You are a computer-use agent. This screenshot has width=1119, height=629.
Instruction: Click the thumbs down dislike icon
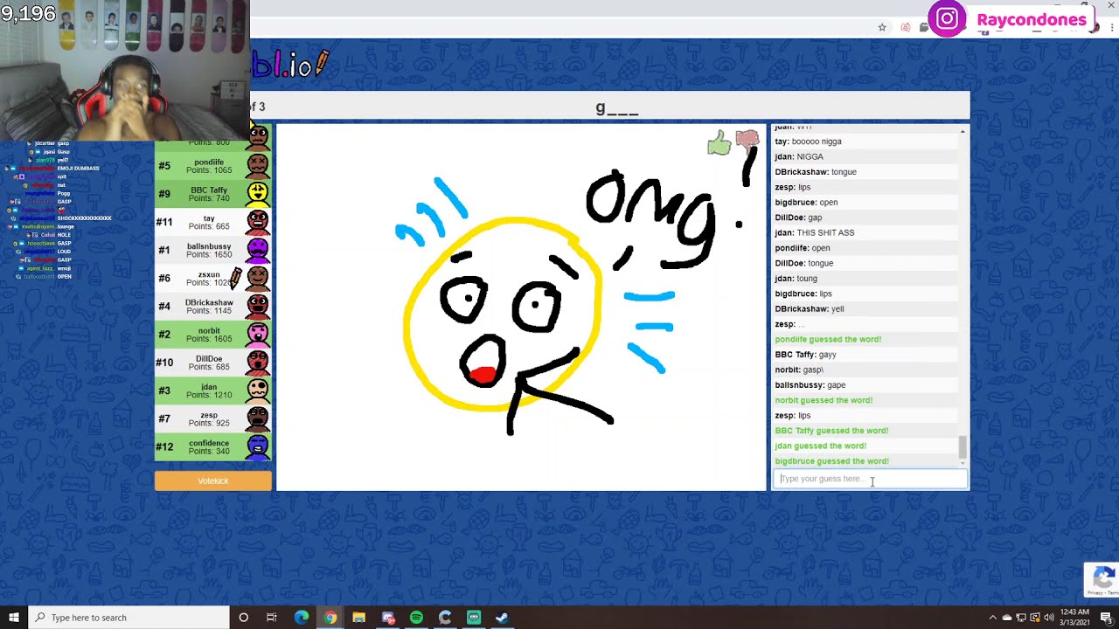click(x=747, y=140)
